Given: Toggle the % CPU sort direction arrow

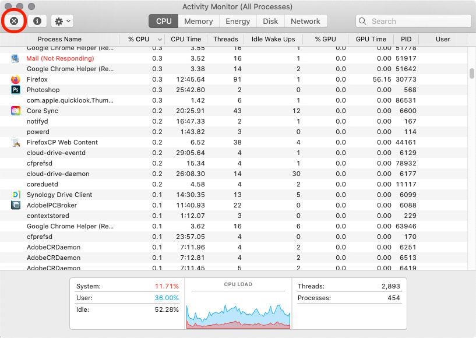Looking at the screenshot, I should click(x=160, y=40).
